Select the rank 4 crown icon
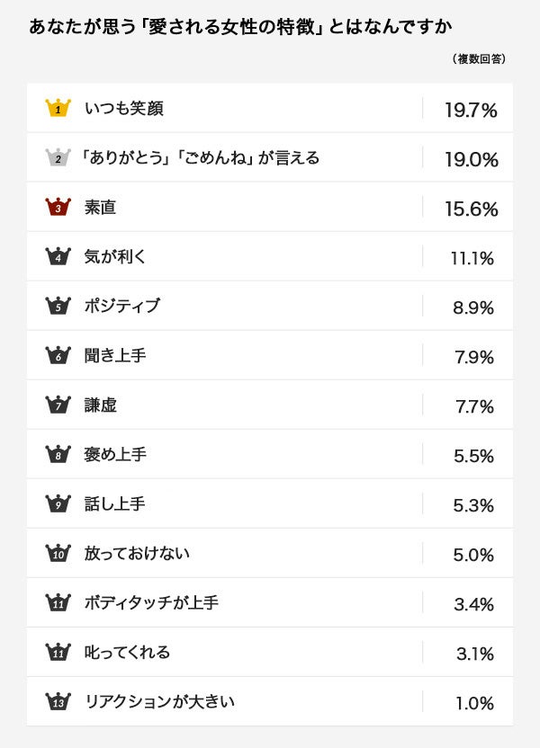This screenshot has height=748, width=540. click(58, 256)
